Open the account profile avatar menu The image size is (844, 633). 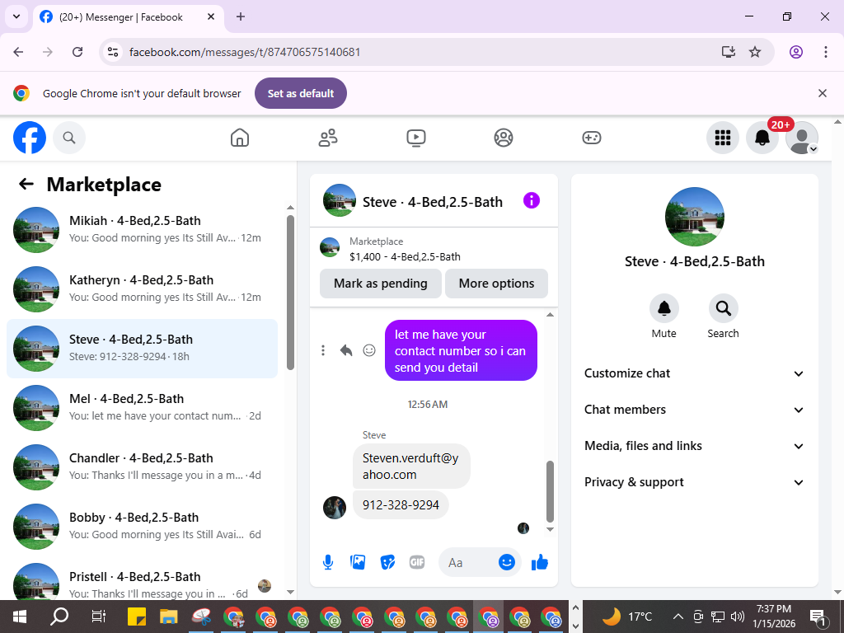[802, 138]
